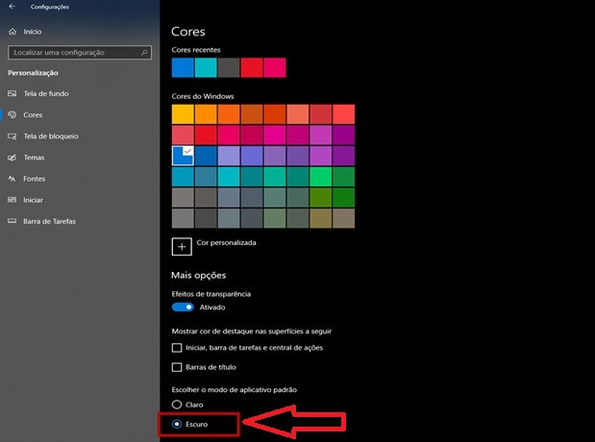Click the Fontes letter icon
This screenshot has height=442, width=595.
click(x=12, y=179)
